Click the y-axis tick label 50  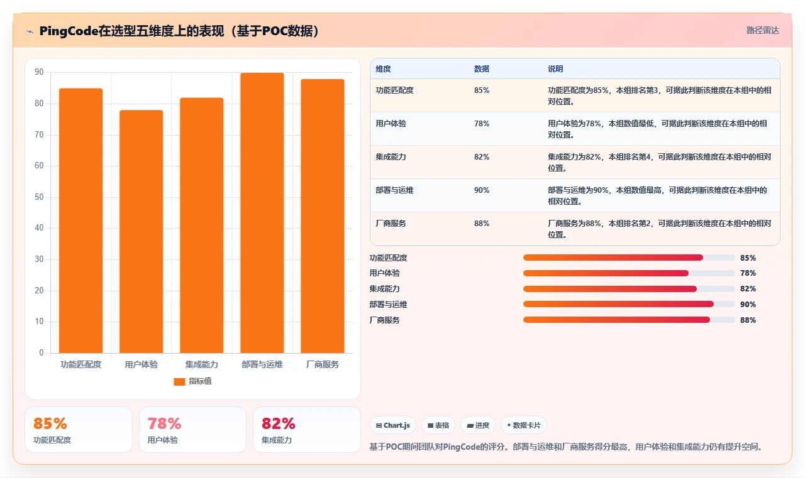tap(39, 197)
